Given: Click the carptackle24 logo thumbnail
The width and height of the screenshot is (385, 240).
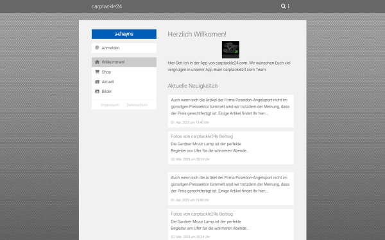Looking at the screenshot, I should tap(230, 50).
